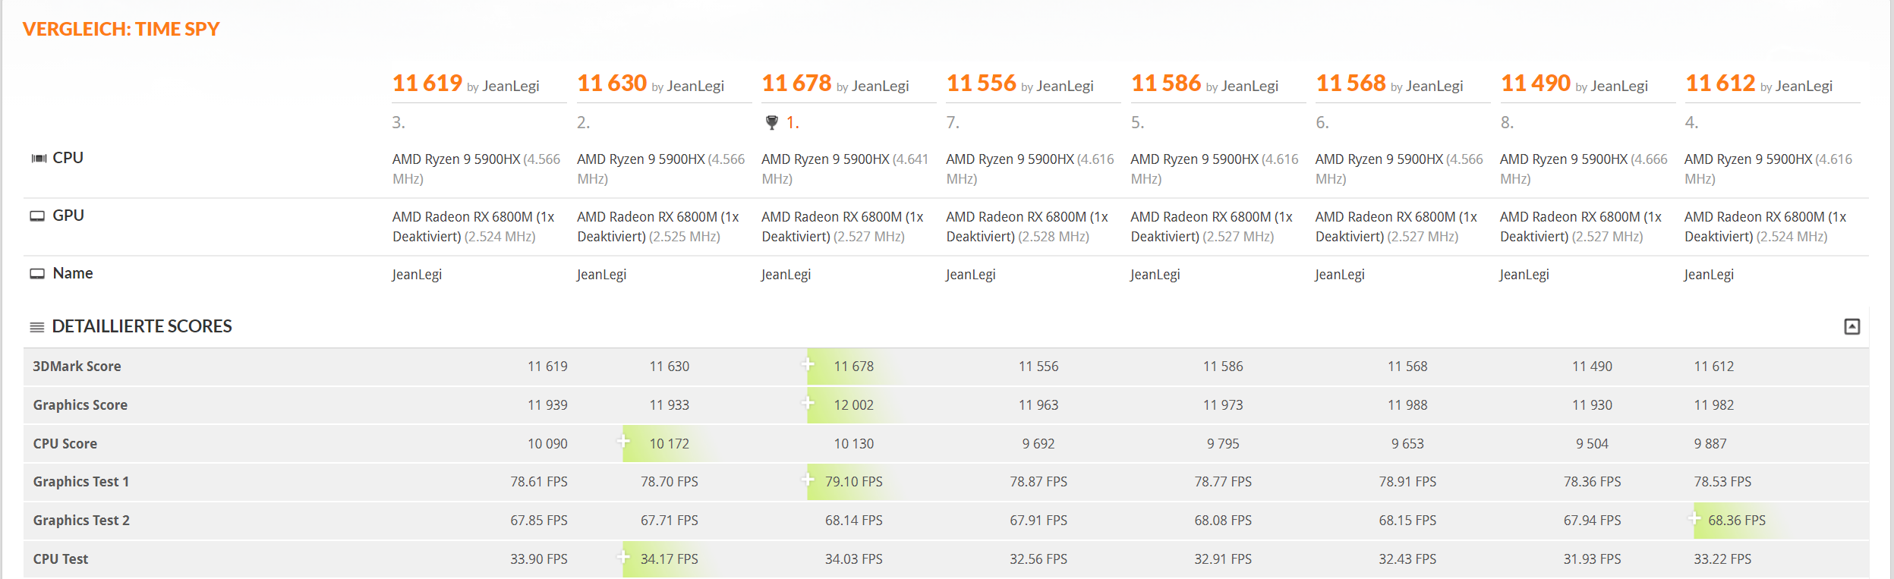
Task: Click the 4.666 MHz Ryzen 9 5900HX entry
Action: pyautogui.click(x=1584, y=168)
